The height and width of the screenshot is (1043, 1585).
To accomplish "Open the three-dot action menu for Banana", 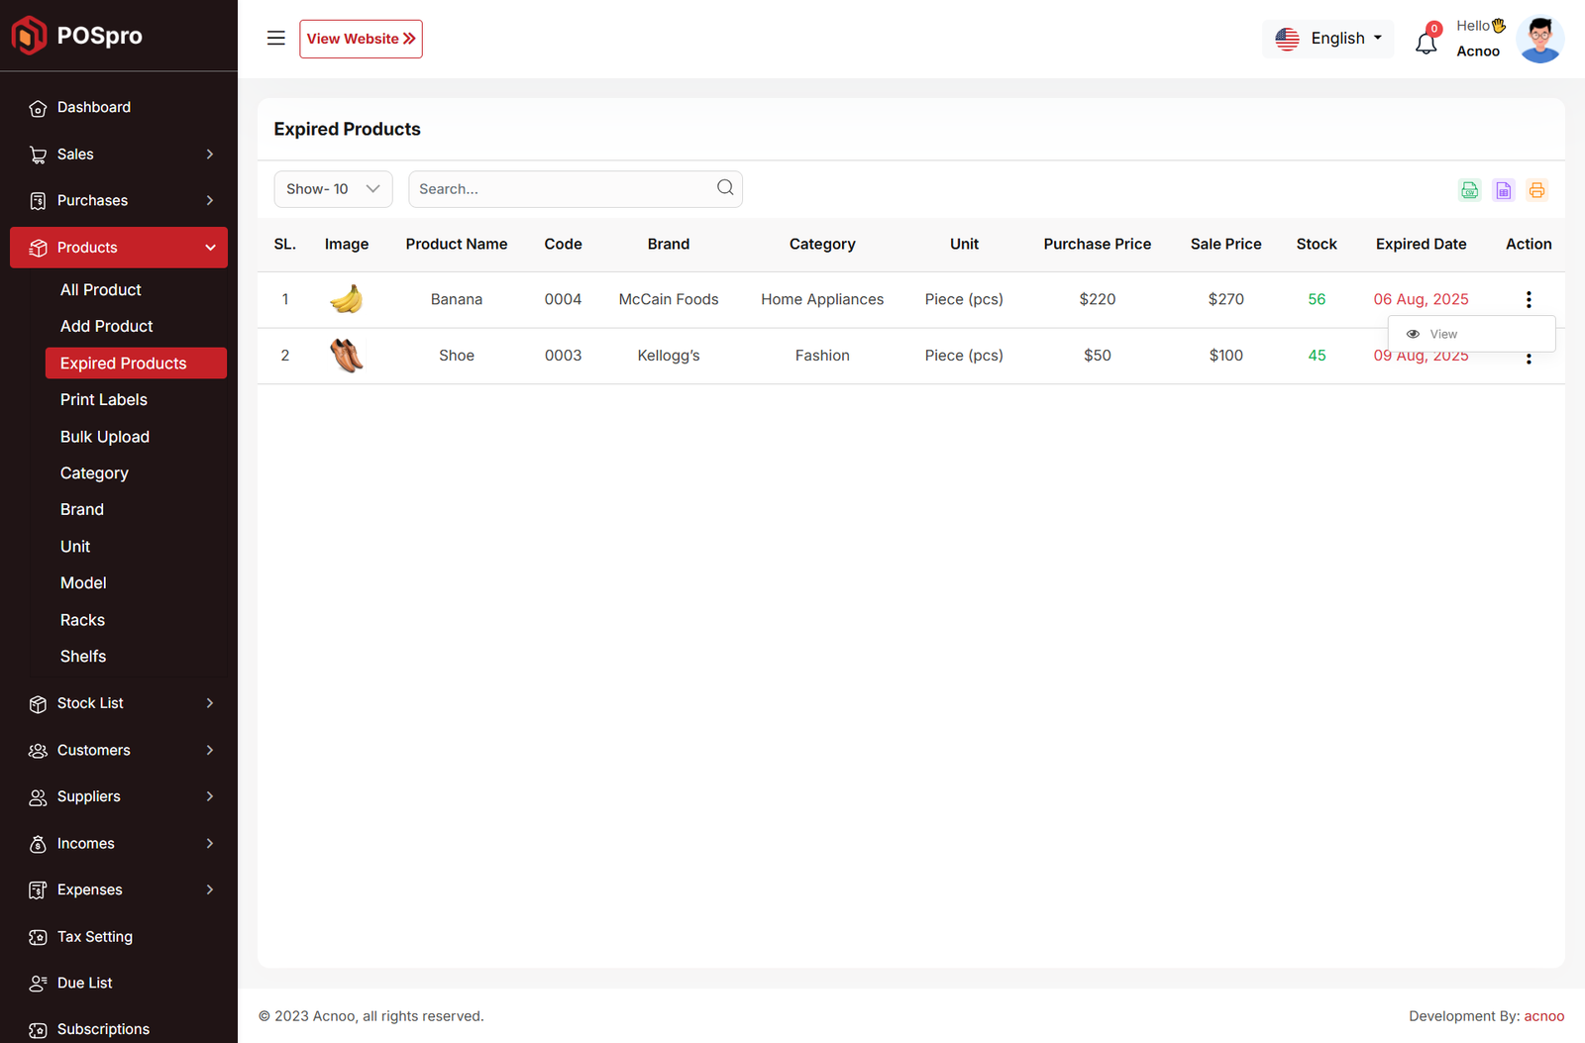I will click(1529, 299).
